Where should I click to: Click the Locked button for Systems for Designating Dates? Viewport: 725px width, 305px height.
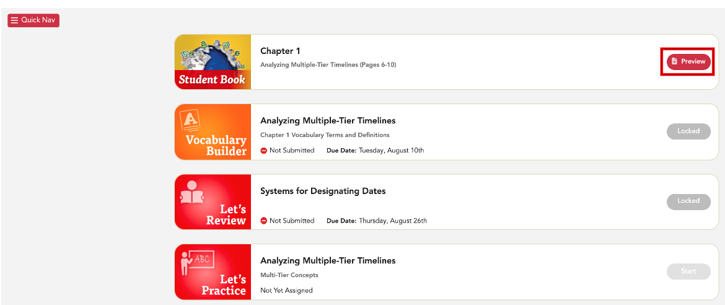688,201
